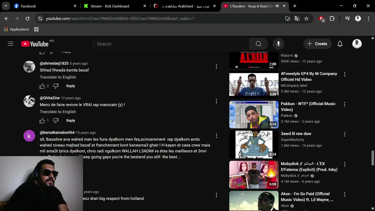Open the YouTube guide hamburger menu
Screen dimensions: 375x211
tap(11, 44)
